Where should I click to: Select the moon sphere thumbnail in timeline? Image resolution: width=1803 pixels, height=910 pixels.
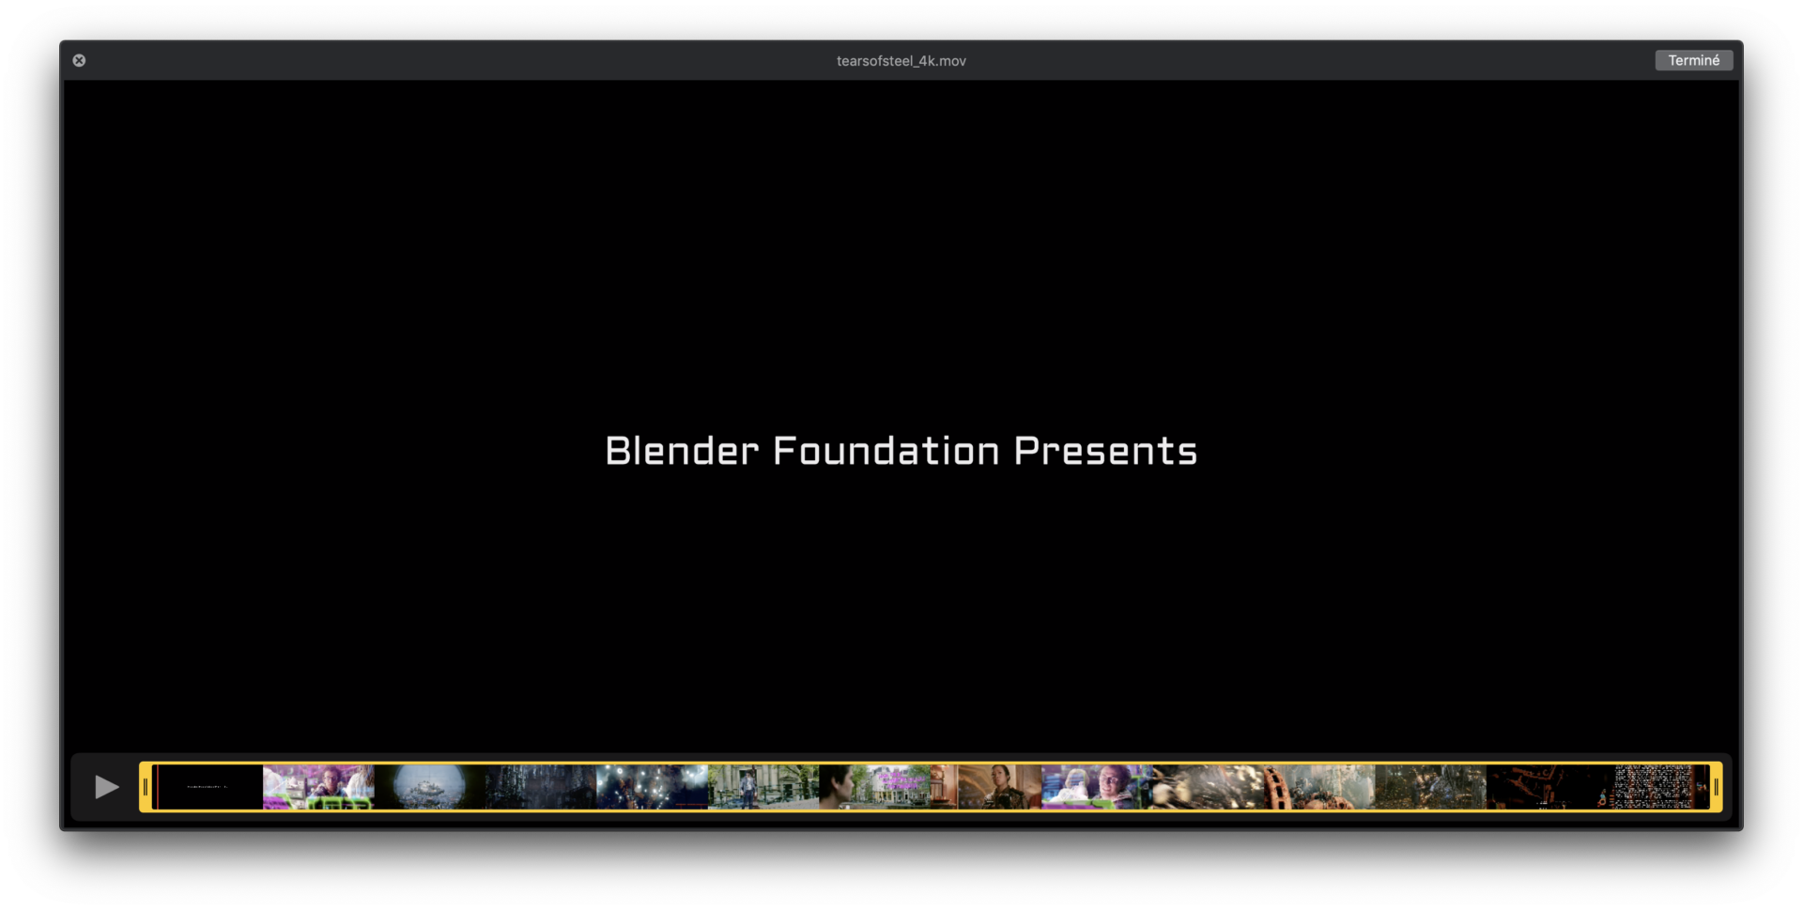point(429,787)
